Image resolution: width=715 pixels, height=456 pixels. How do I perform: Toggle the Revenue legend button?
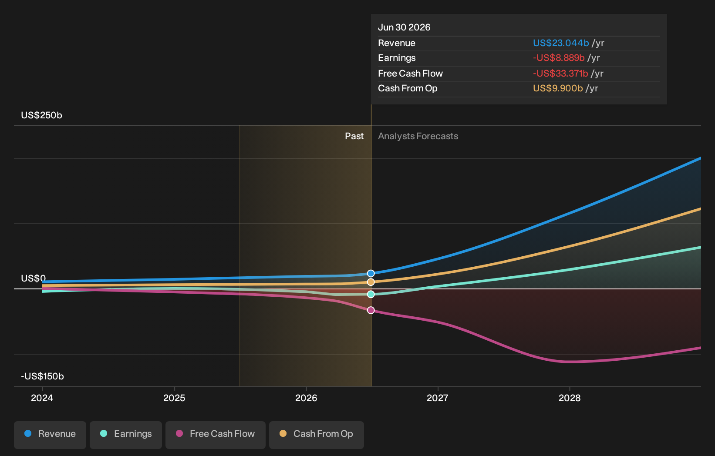tap(50, 435)
